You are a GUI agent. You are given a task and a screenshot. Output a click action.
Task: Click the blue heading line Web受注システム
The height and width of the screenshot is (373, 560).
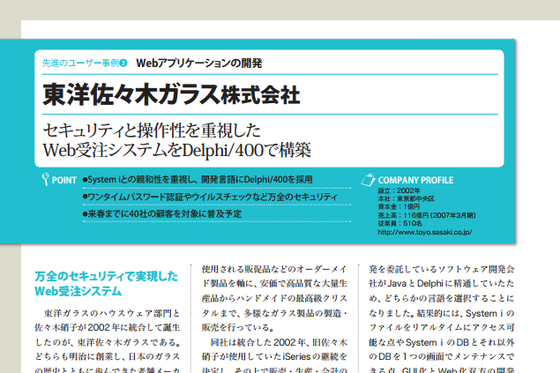[x=78, y=291]
